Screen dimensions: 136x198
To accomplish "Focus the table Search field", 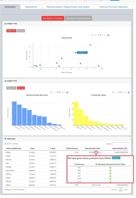I will pyautogui.click(x=120, y=144).
